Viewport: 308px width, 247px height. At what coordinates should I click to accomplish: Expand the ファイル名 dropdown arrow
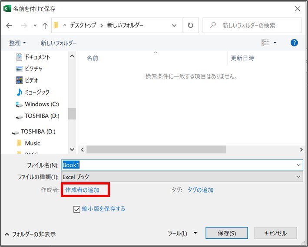[298, 165]
